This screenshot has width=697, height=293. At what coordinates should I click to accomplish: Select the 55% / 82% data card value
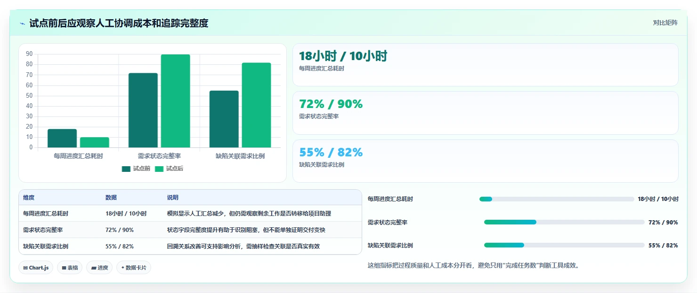tap(331, 153)
